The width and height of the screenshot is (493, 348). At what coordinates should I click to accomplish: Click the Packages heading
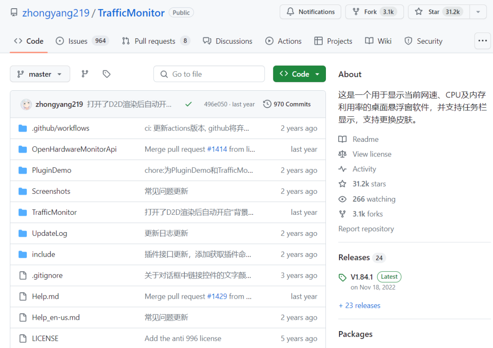pyautogui.click(x=355, y=334)
